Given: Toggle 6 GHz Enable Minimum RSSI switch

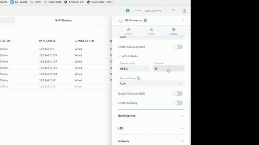Looking at the screenshot, I should click(178, 93).
